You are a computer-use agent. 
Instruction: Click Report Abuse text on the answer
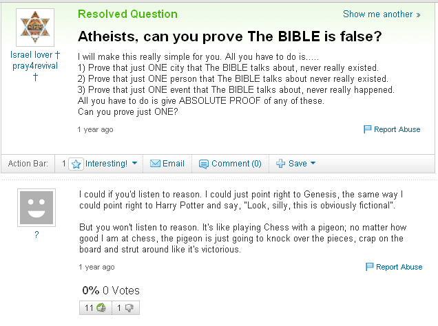point(399,267)
